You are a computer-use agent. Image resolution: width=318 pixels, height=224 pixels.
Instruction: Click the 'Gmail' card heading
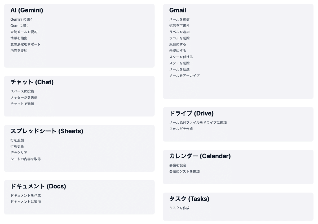(178, 10)
